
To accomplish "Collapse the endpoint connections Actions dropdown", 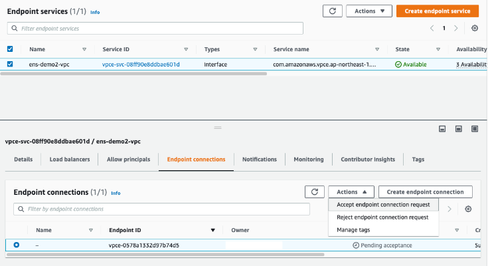I will (351, 192).
